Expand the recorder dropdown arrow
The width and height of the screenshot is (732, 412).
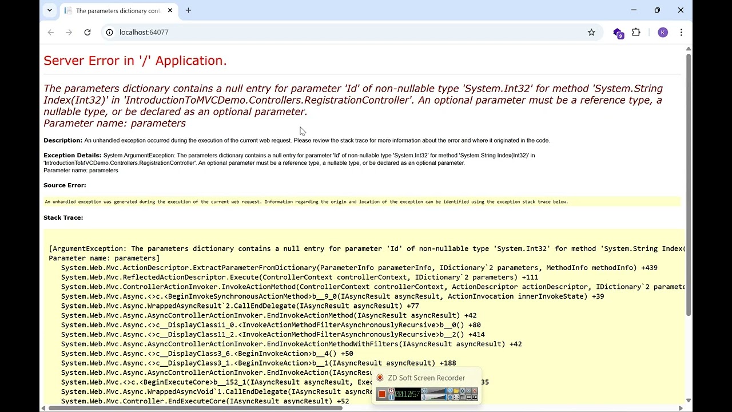(x=468, y=391)
